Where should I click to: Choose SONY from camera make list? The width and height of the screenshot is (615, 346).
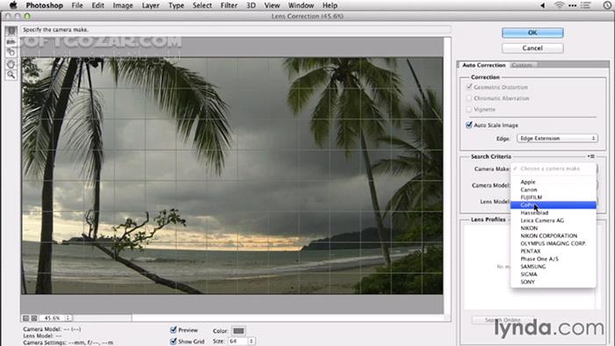click(x=553, y=282)
